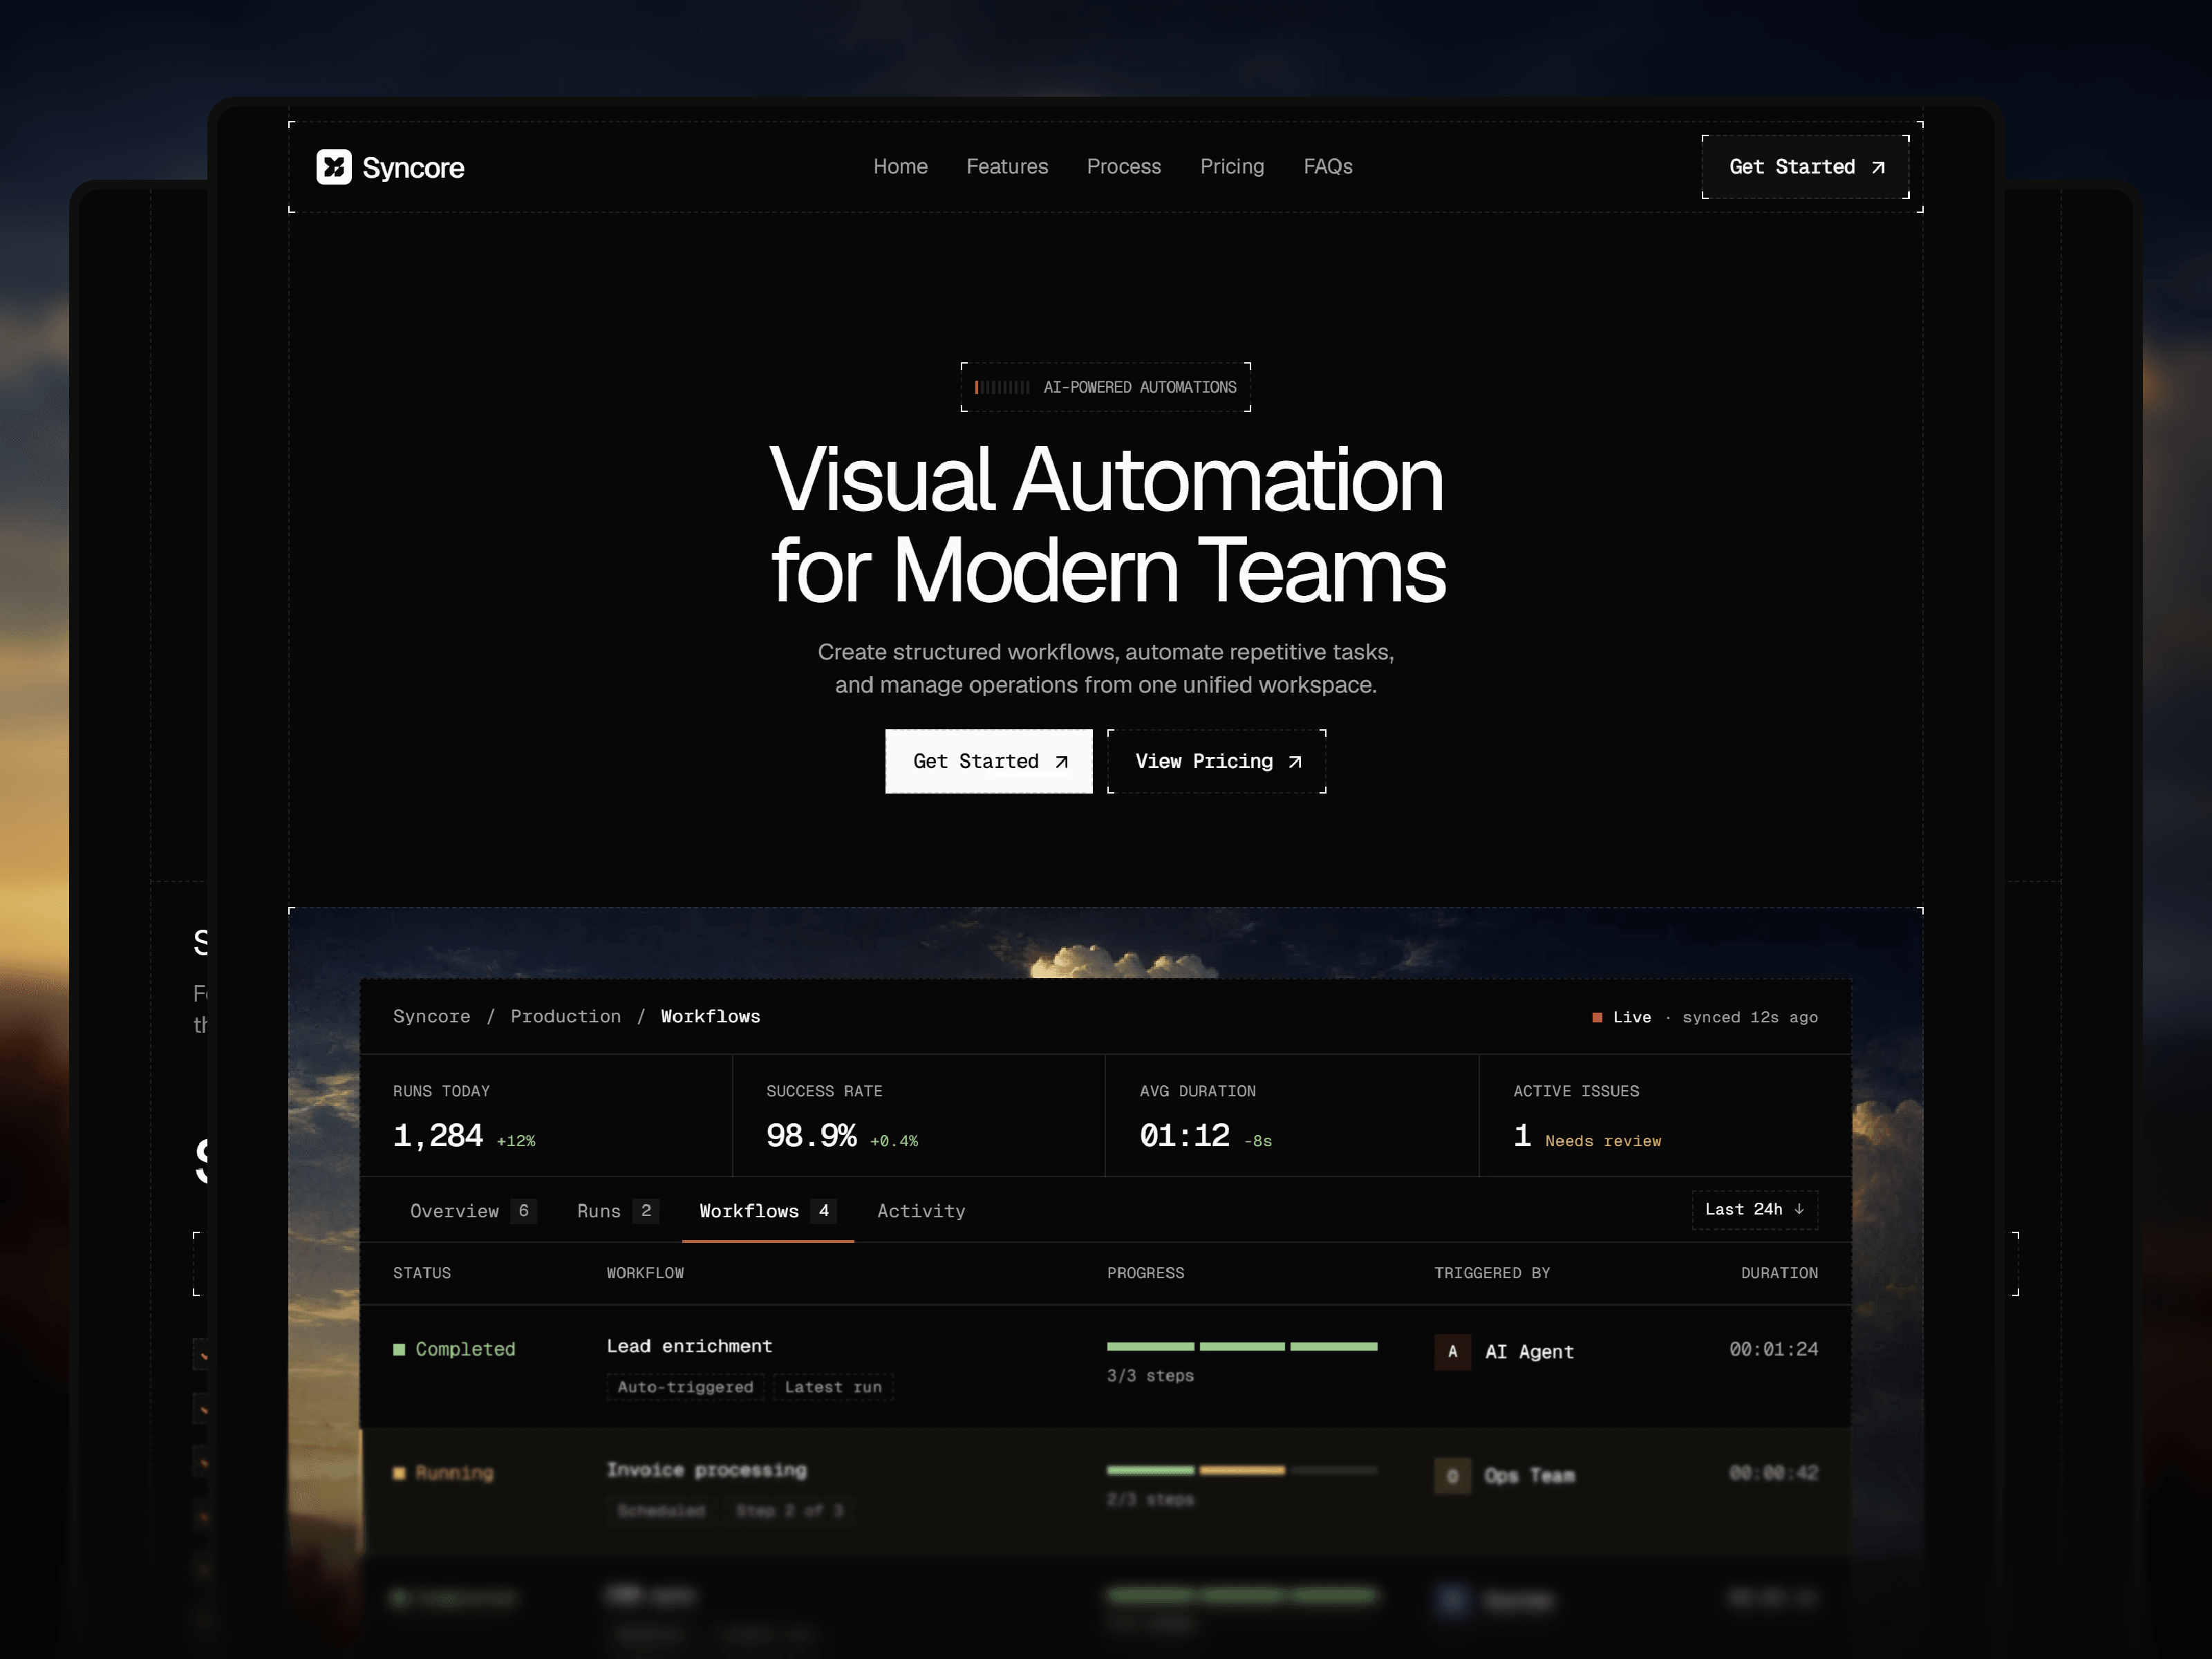Click the Running status label

(x=454, y=1473)
